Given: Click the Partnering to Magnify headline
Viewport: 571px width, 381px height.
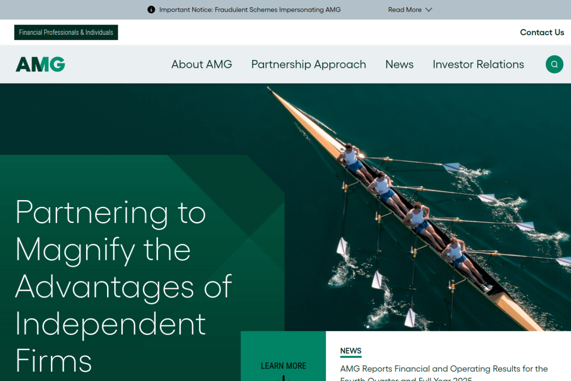Looking at the screenshot, I should (x=124, y=285).
